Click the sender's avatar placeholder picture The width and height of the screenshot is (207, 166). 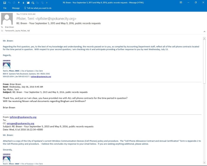click(x=7, y=19)
